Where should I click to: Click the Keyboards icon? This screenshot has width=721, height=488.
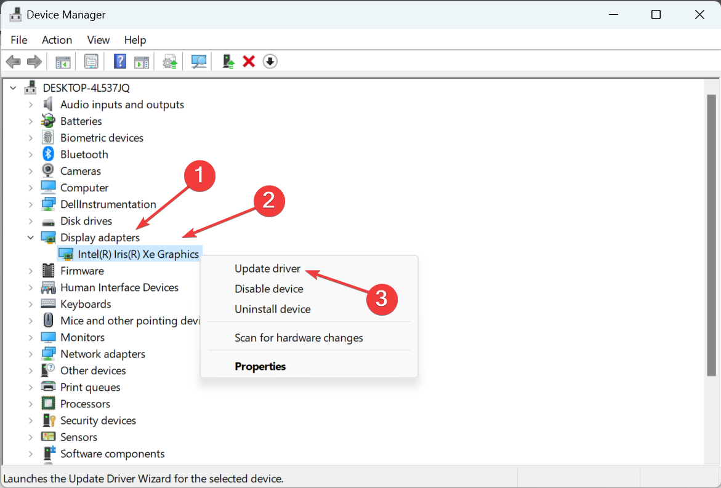tap(48, 304)
